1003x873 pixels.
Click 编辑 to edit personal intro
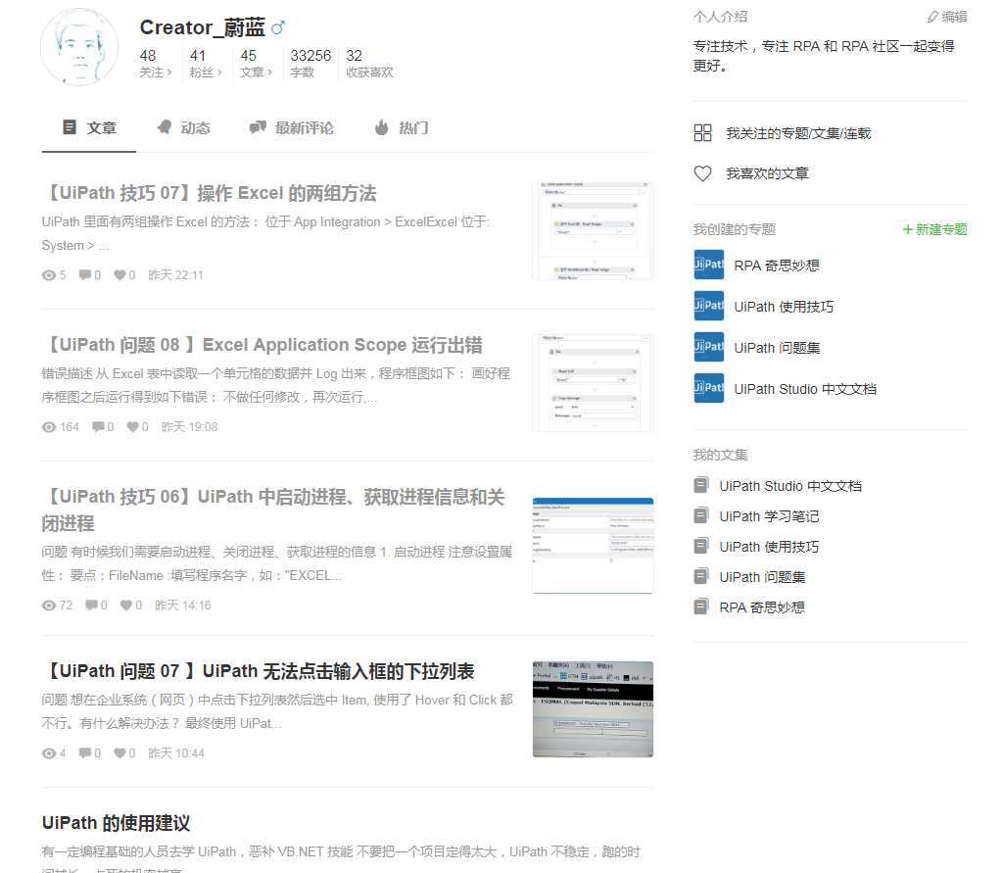[x=947, y=17]
